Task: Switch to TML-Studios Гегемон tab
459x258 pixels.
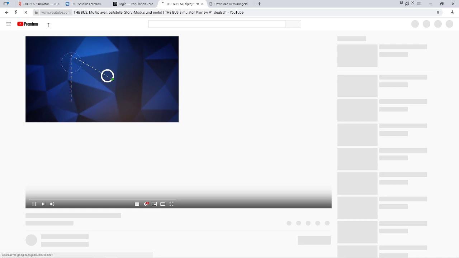Action: (x=86, y=4)
